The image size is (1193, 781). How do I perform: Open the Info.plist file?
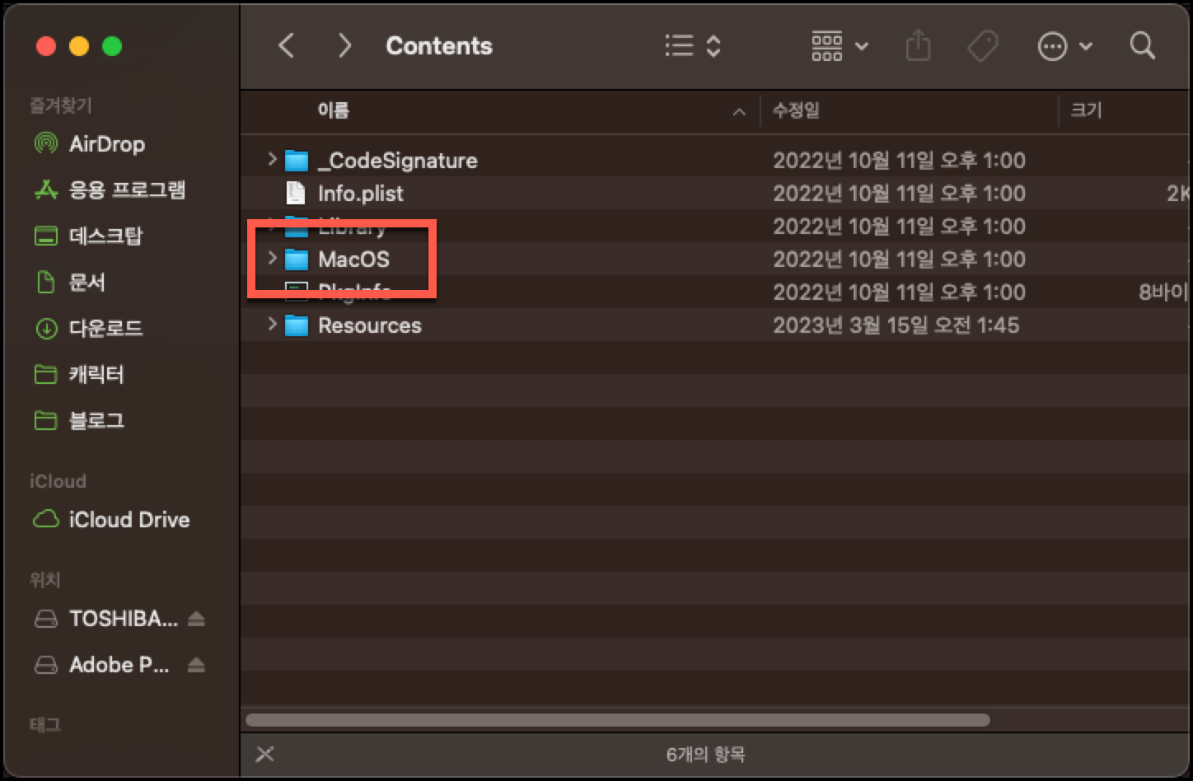click(x=361, y=193)
